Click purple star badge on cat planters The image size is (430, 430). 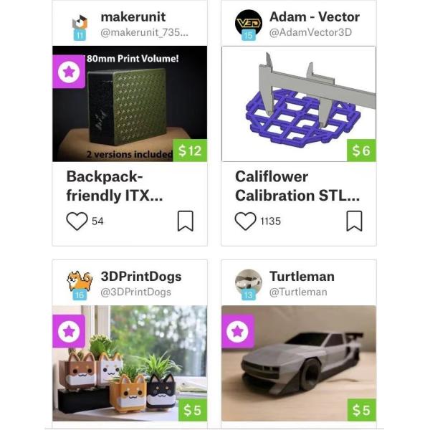pyautogui.click(x=69, y=331)
